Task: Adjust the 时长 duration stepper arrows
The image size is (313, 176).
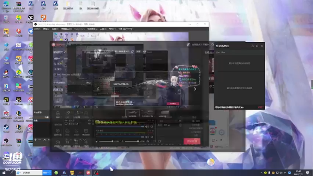Action: 180,125
